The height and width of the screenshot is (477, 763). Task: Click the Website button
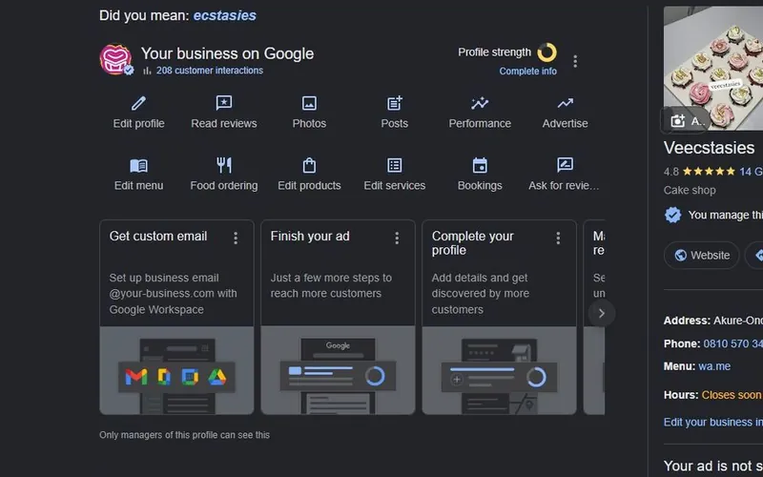701,255
